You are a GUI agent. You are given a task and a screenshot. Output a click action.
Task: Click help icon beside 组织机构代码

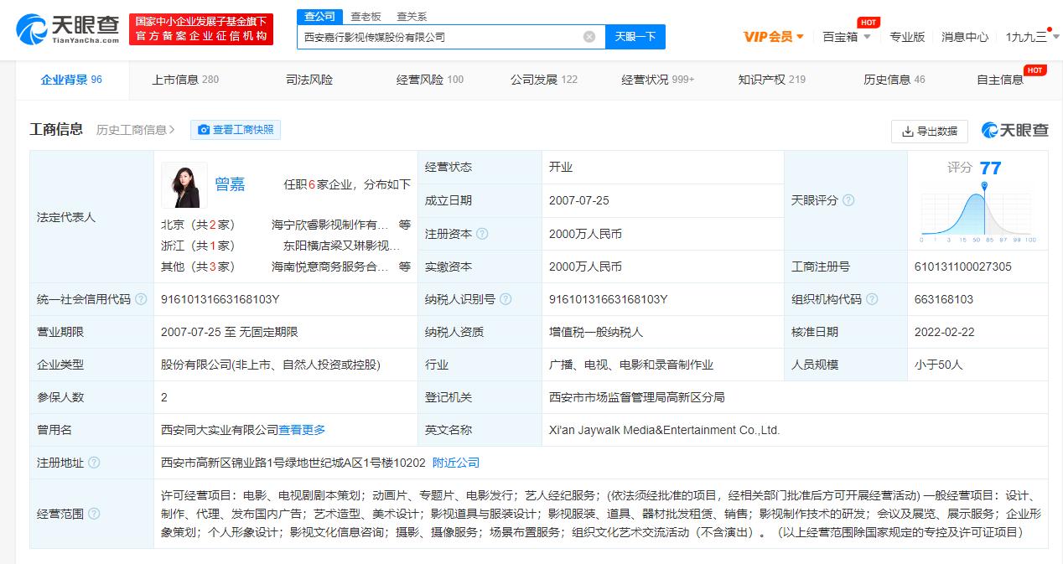point(872,299)
